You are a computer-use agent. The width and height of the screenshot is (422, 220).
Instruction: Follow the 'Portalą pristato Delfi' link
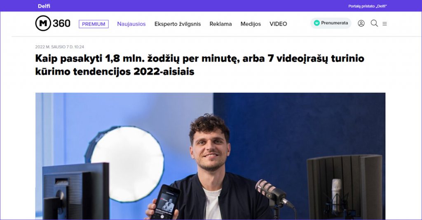pos(367,6)
